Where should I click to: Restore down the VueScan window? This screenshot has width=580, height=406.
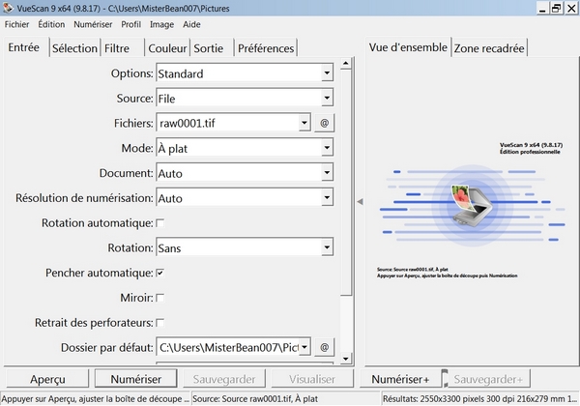click(557, 8)
